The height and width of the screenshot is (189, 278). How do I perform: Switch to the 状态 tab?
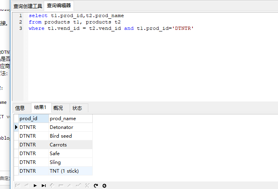click(77, 108)
